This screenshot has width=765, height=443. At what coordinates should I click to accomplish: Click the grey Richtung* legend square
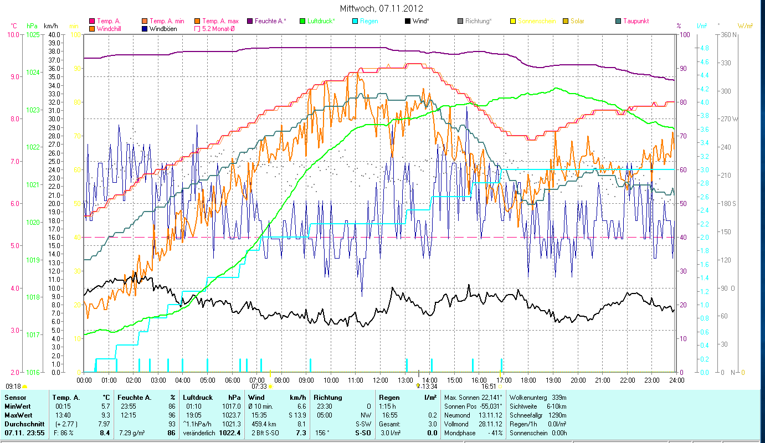(x=460, y=22)
